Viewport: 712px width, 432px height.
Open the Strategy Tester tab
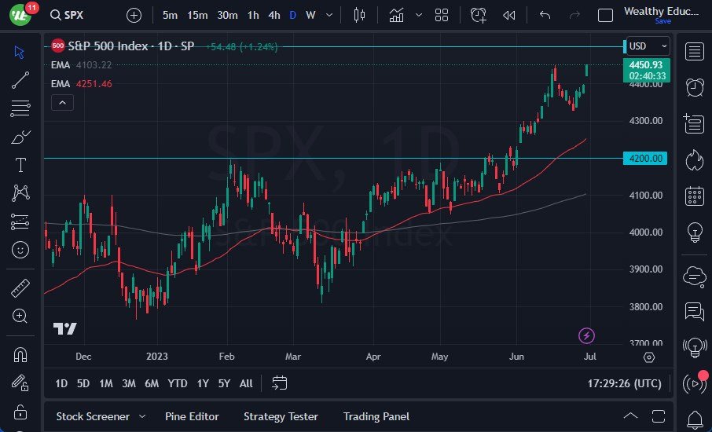pos(281,416)
